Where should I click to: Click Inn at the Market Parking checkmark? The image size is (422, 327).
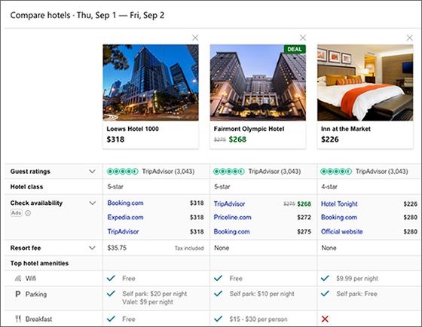pos(325,294)
